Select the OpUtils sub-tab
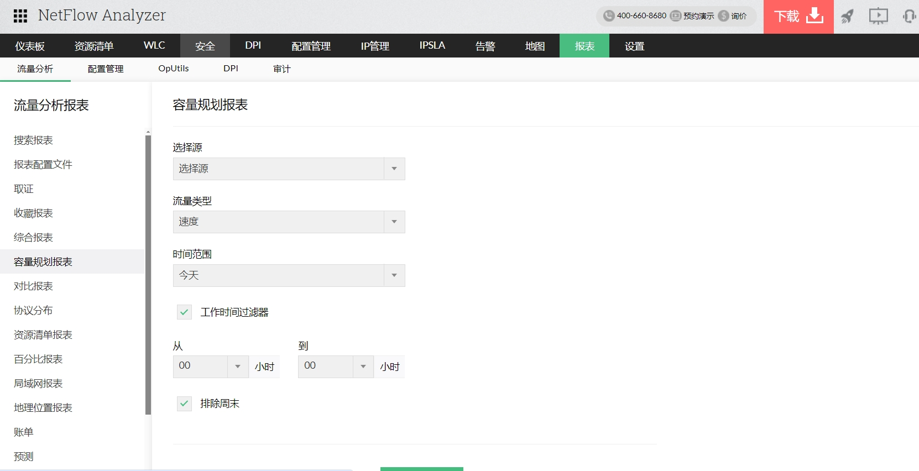The height and width of the screenshot is (471, 919). pyautogui.click(x=173, y=69)
